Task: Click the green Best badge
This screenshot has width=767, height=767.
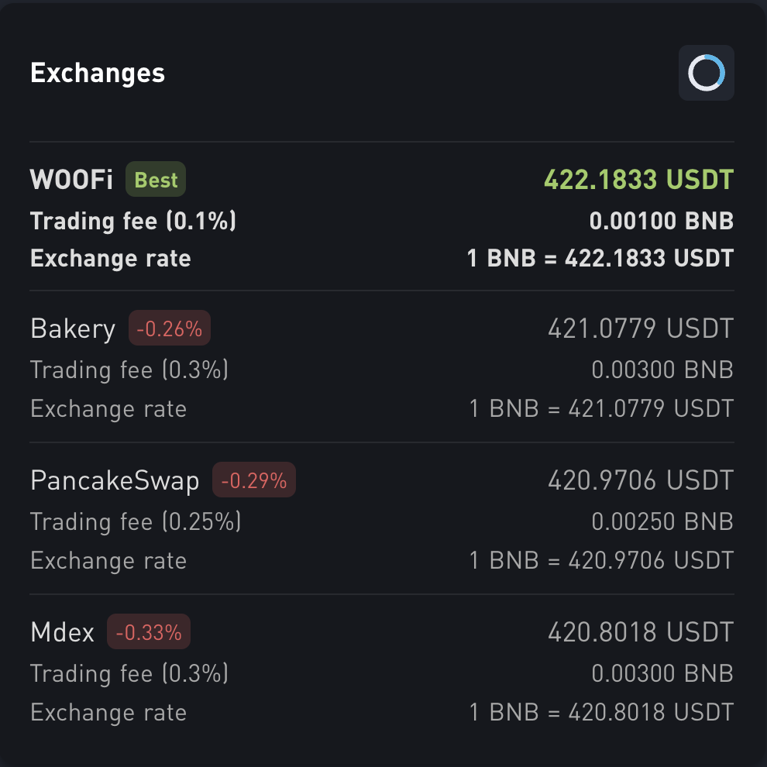Action: [156, 180]
